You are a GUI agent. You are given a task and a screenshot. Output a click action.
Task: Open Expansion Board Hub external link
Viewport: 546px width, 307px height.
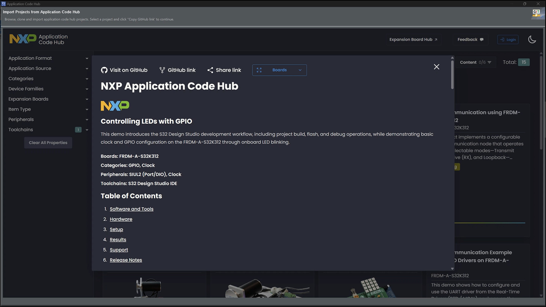(x=413, y=40)
